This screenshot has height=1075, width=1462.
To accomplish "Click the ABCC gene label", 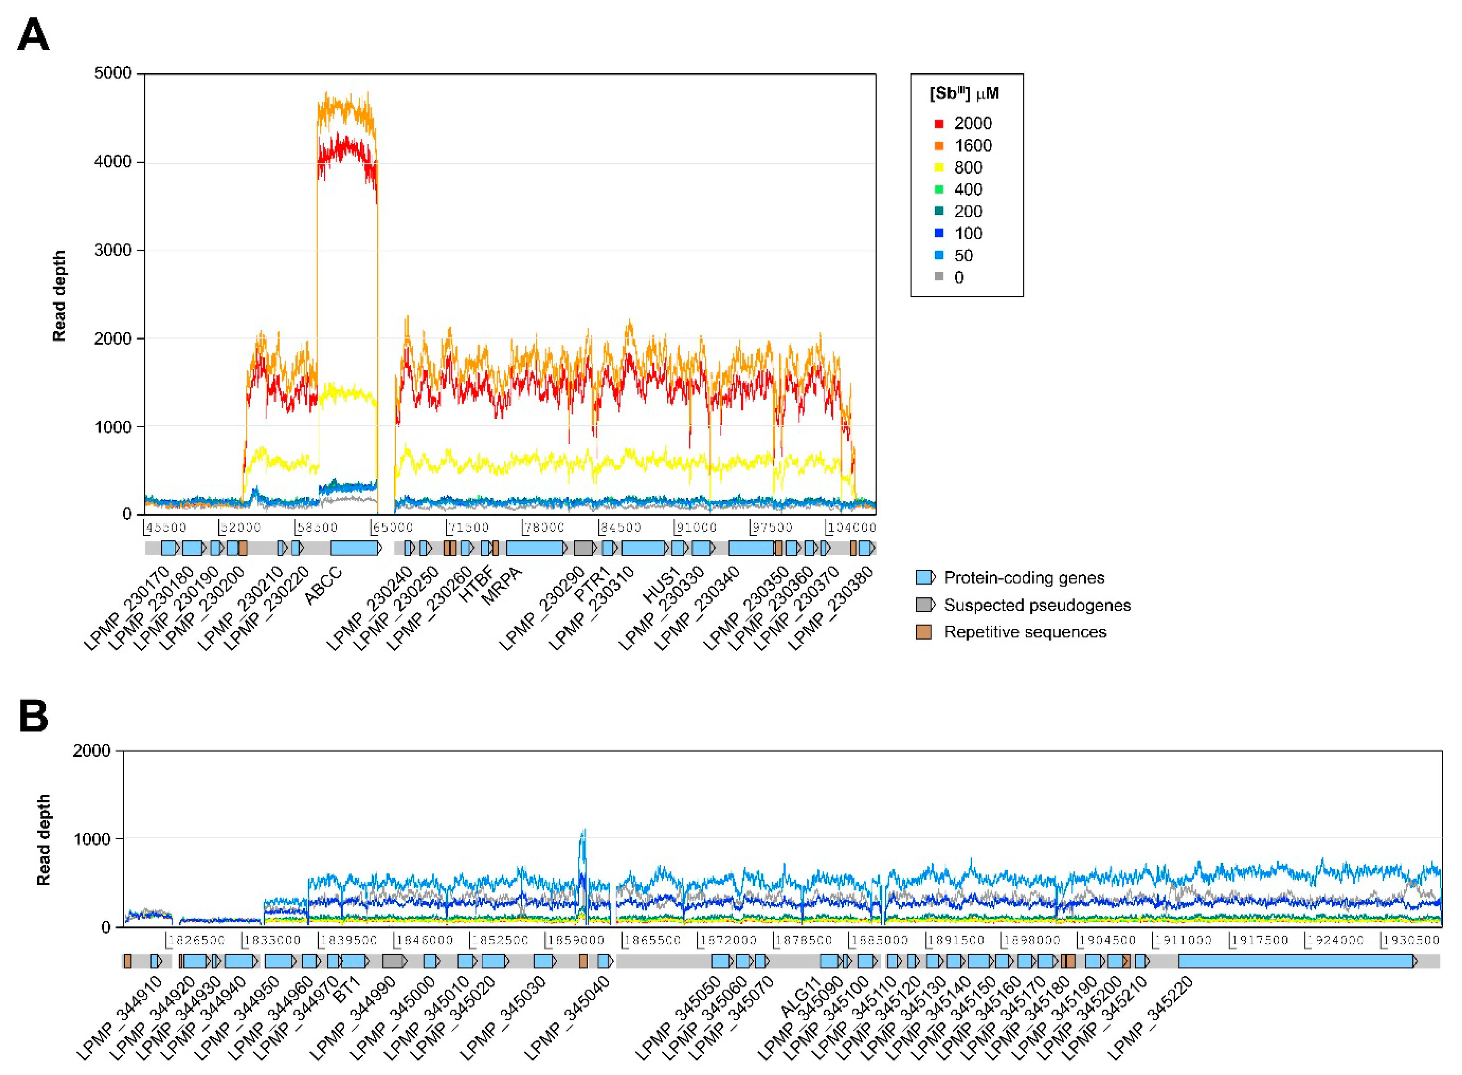I will 323,586.
